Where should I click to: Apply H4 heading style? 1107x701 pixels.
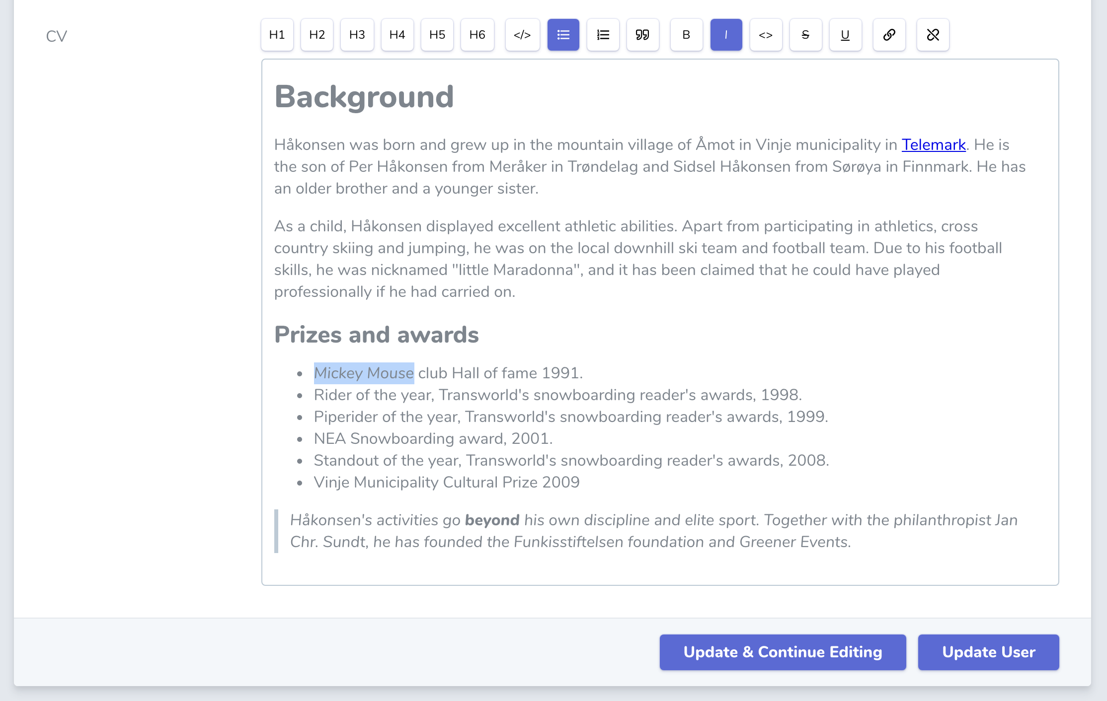[x=397, y=35]
